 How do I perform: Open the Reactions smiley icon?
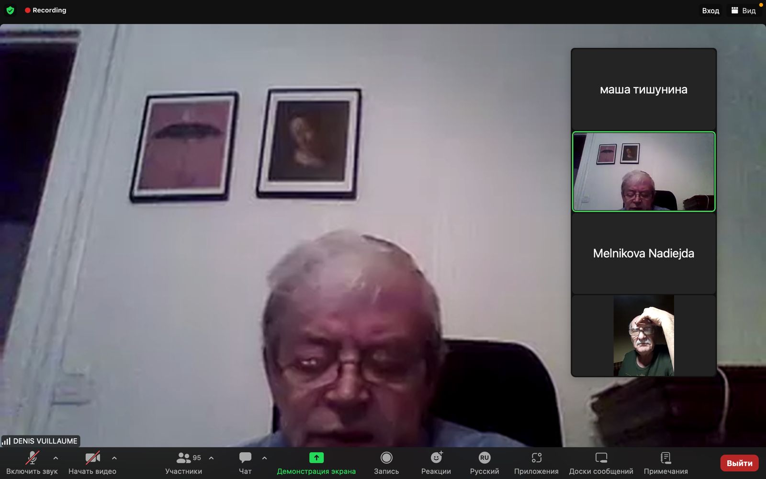click(436, 458)
